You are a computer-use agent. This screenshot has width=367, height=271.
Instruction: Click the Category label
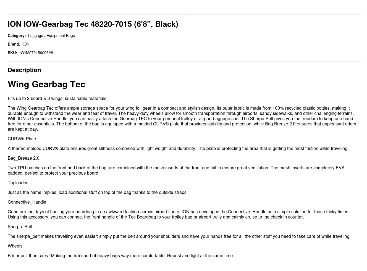click(17, 36)
